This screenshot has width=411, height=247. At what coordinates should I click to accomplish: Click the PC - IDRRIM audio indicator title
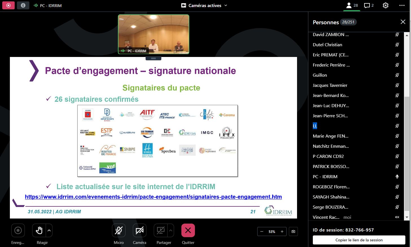pyautogui.click(x=48, y=5)
